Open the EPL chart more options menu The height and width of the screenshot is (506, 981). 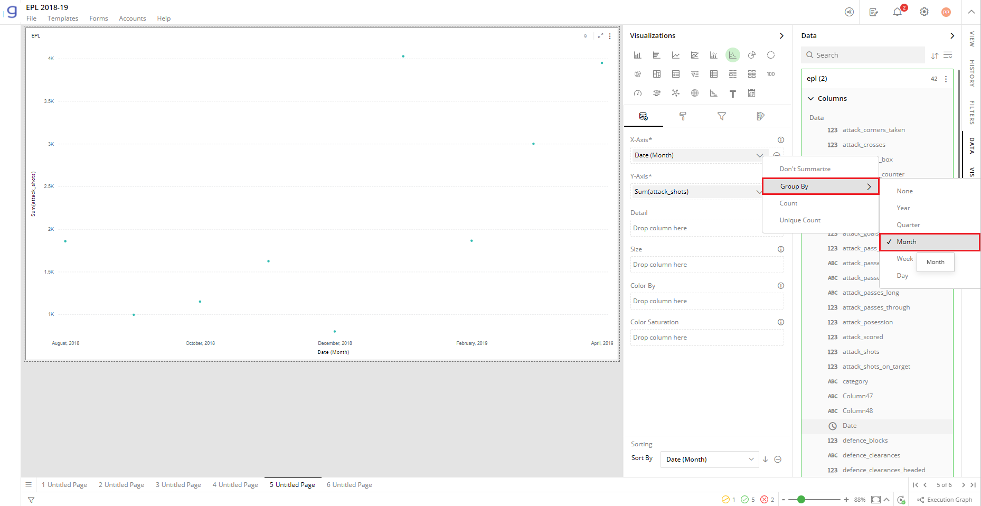(610, 36)
